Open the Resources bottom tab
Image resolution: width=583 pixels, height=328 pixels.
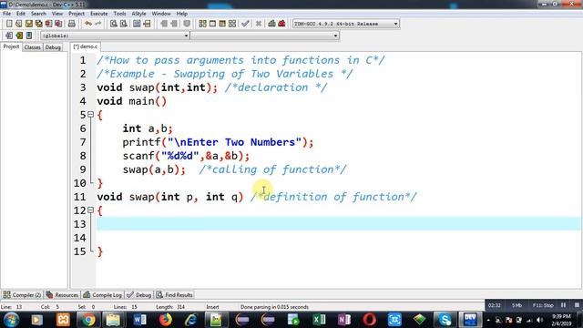pyautogui.click(x=62, y=295)
